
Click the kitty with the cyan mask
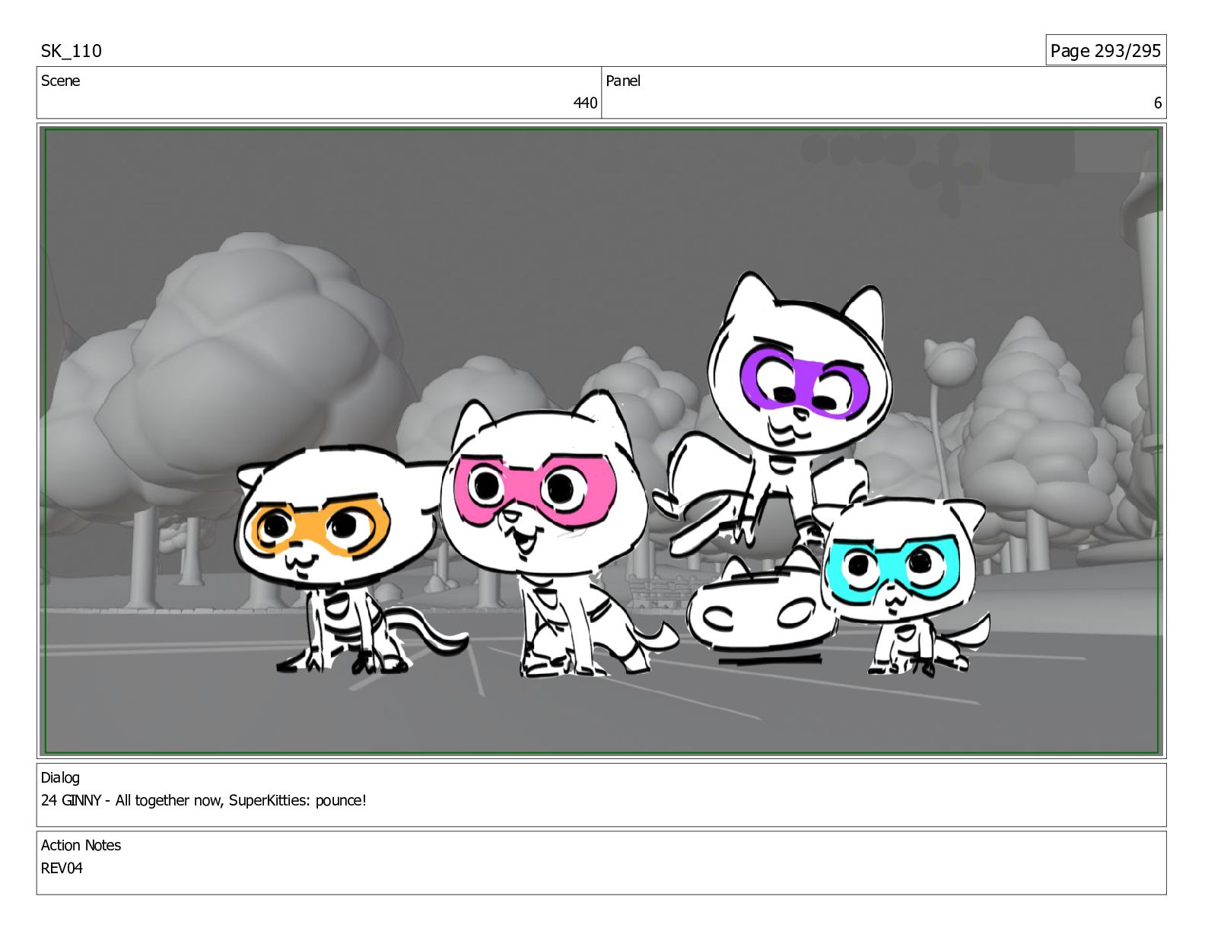click(900, 586)
